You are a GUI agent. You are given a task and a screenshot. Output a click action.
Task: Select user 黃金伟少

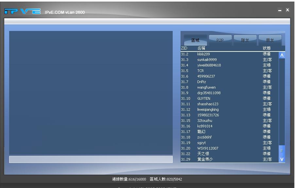coord(230,159)
